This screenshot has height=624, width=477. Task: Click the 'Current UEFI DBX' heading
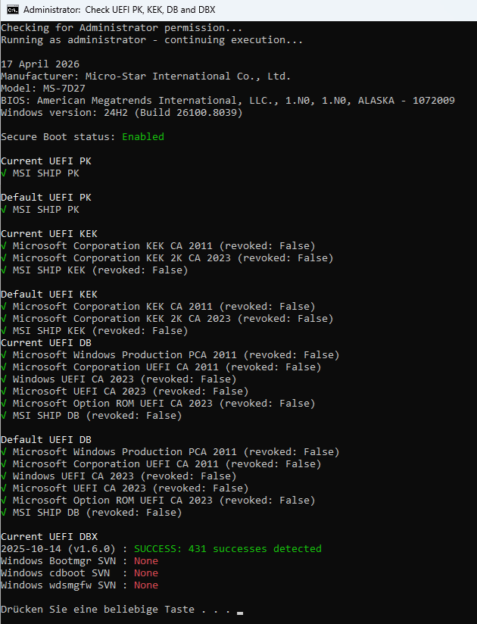(49, 537)
